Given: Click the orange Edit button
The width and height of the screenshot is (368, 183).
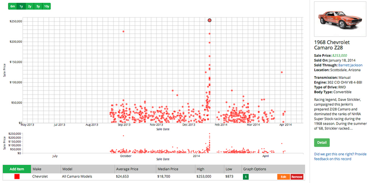Looking at the screenshot, I should click(x=283, y=177).
